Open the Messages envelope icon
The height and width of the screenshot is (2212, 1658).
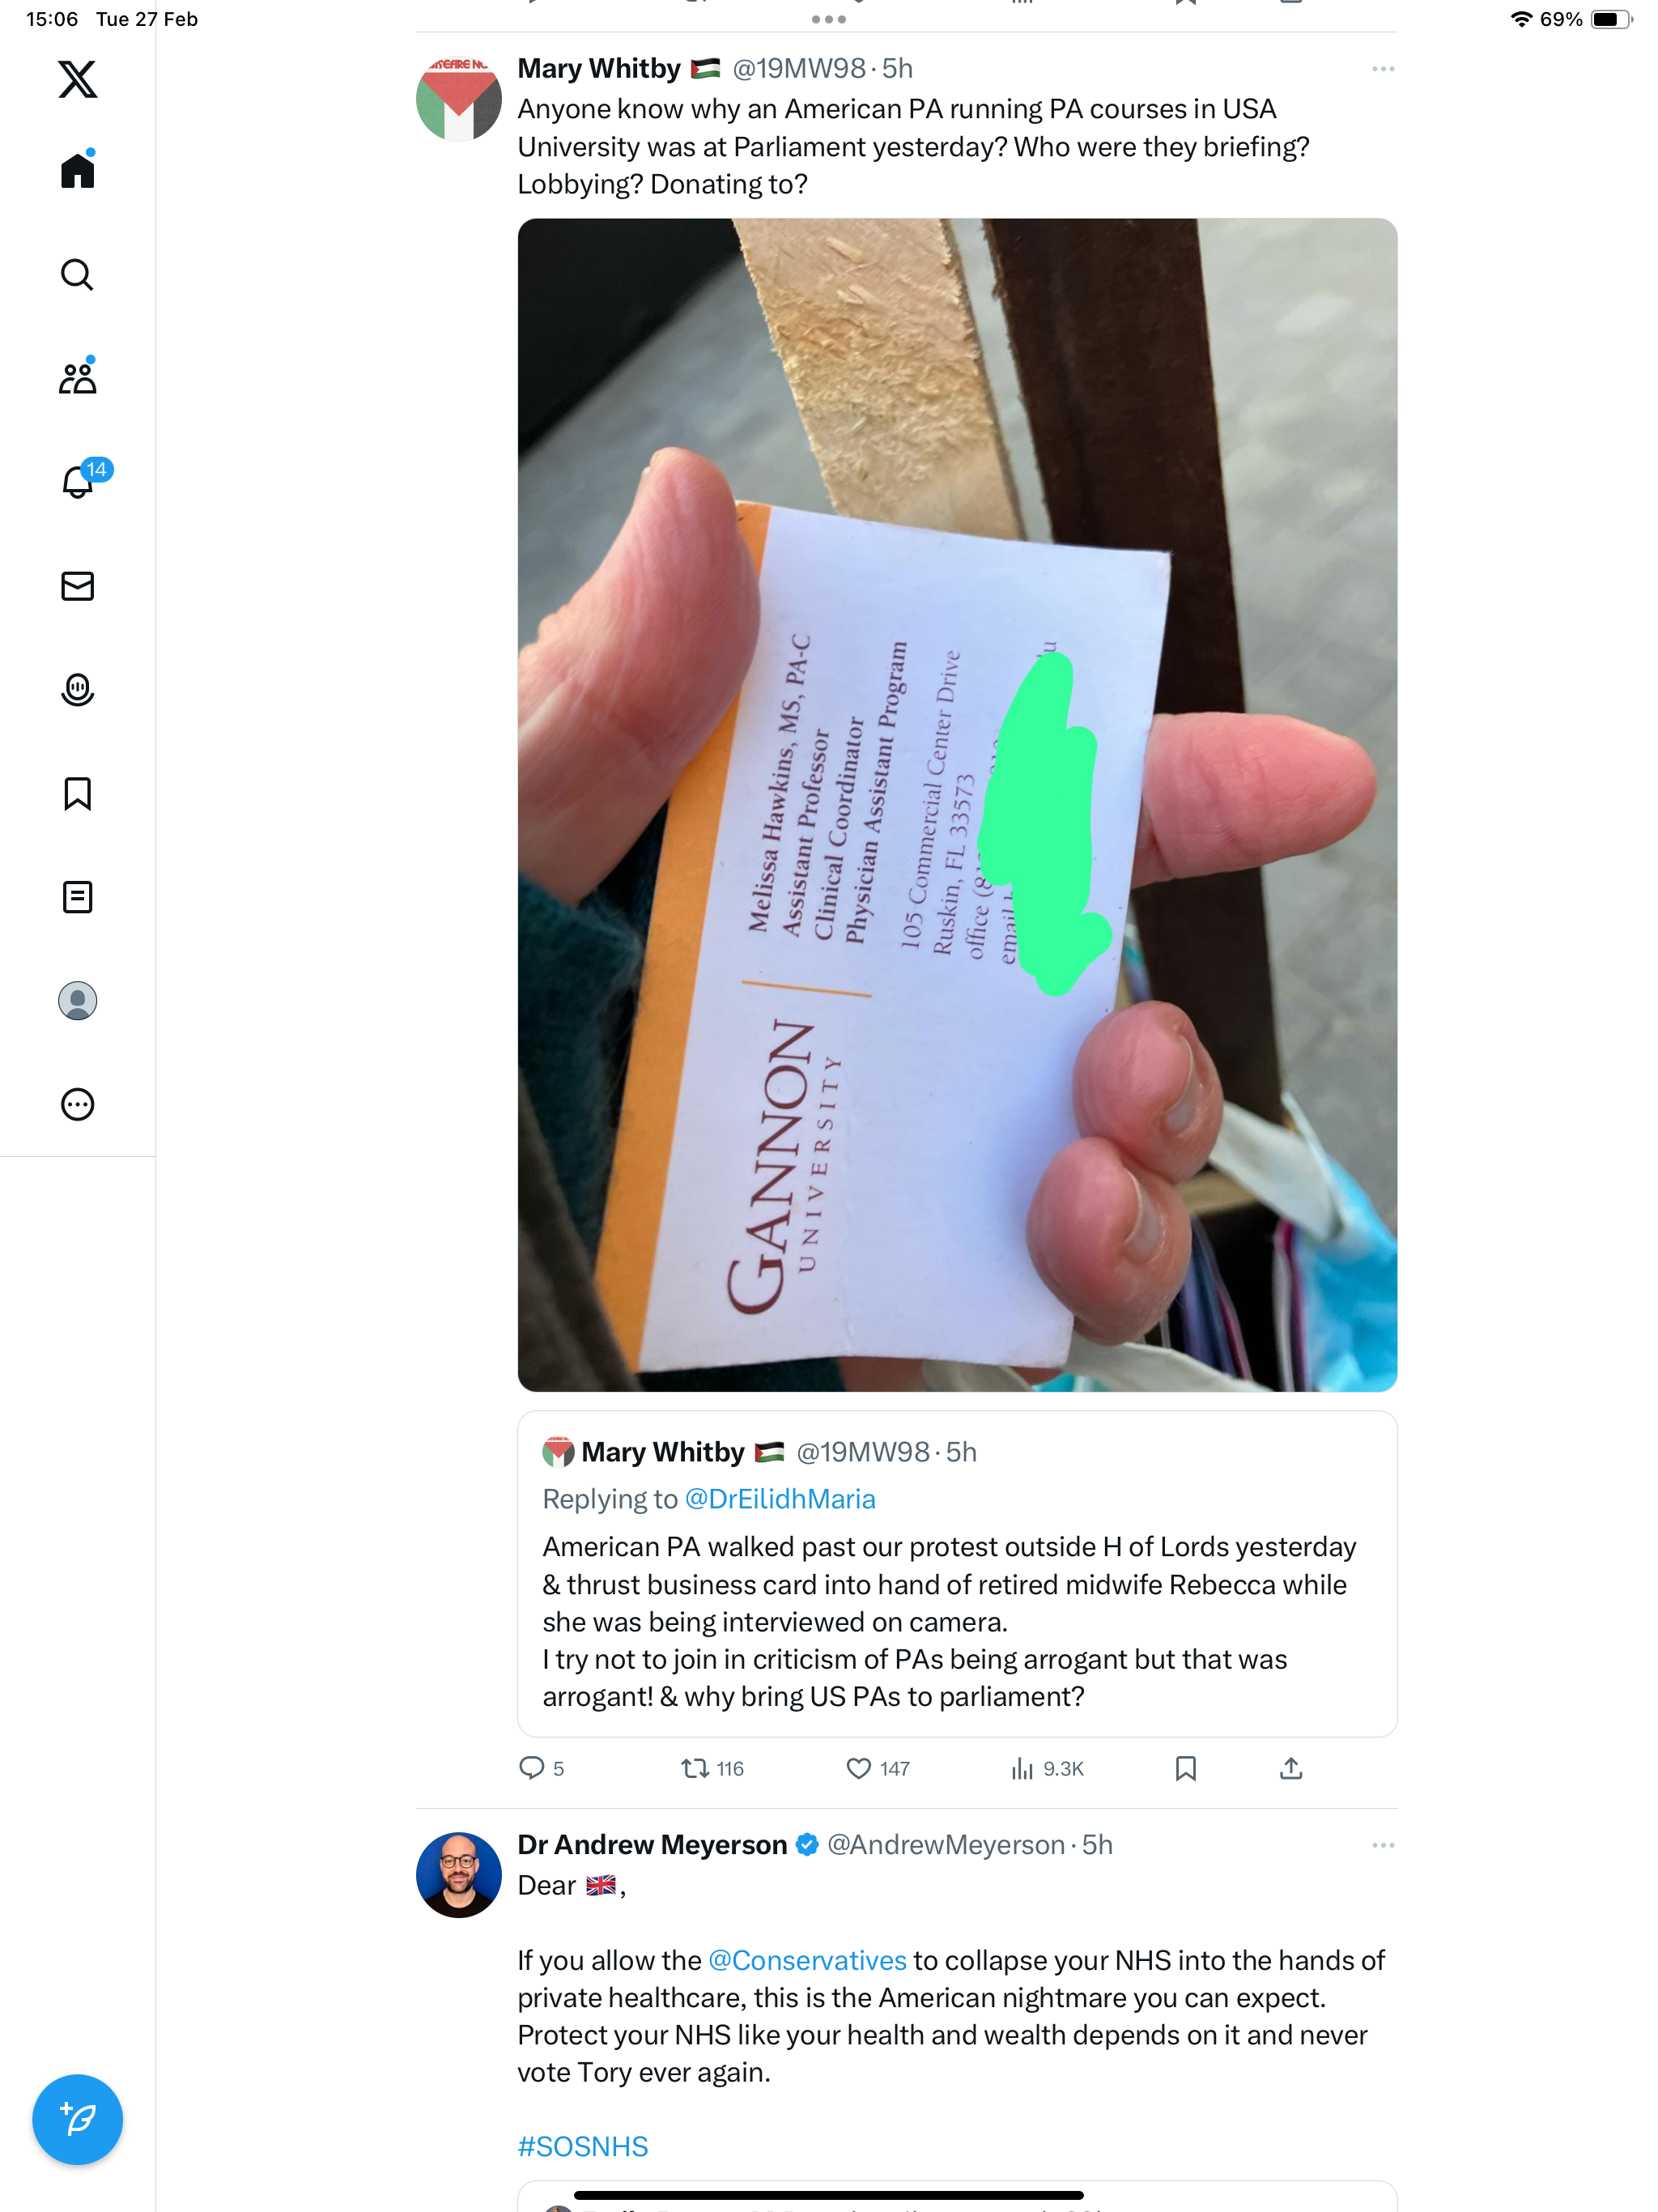(77, 586)
